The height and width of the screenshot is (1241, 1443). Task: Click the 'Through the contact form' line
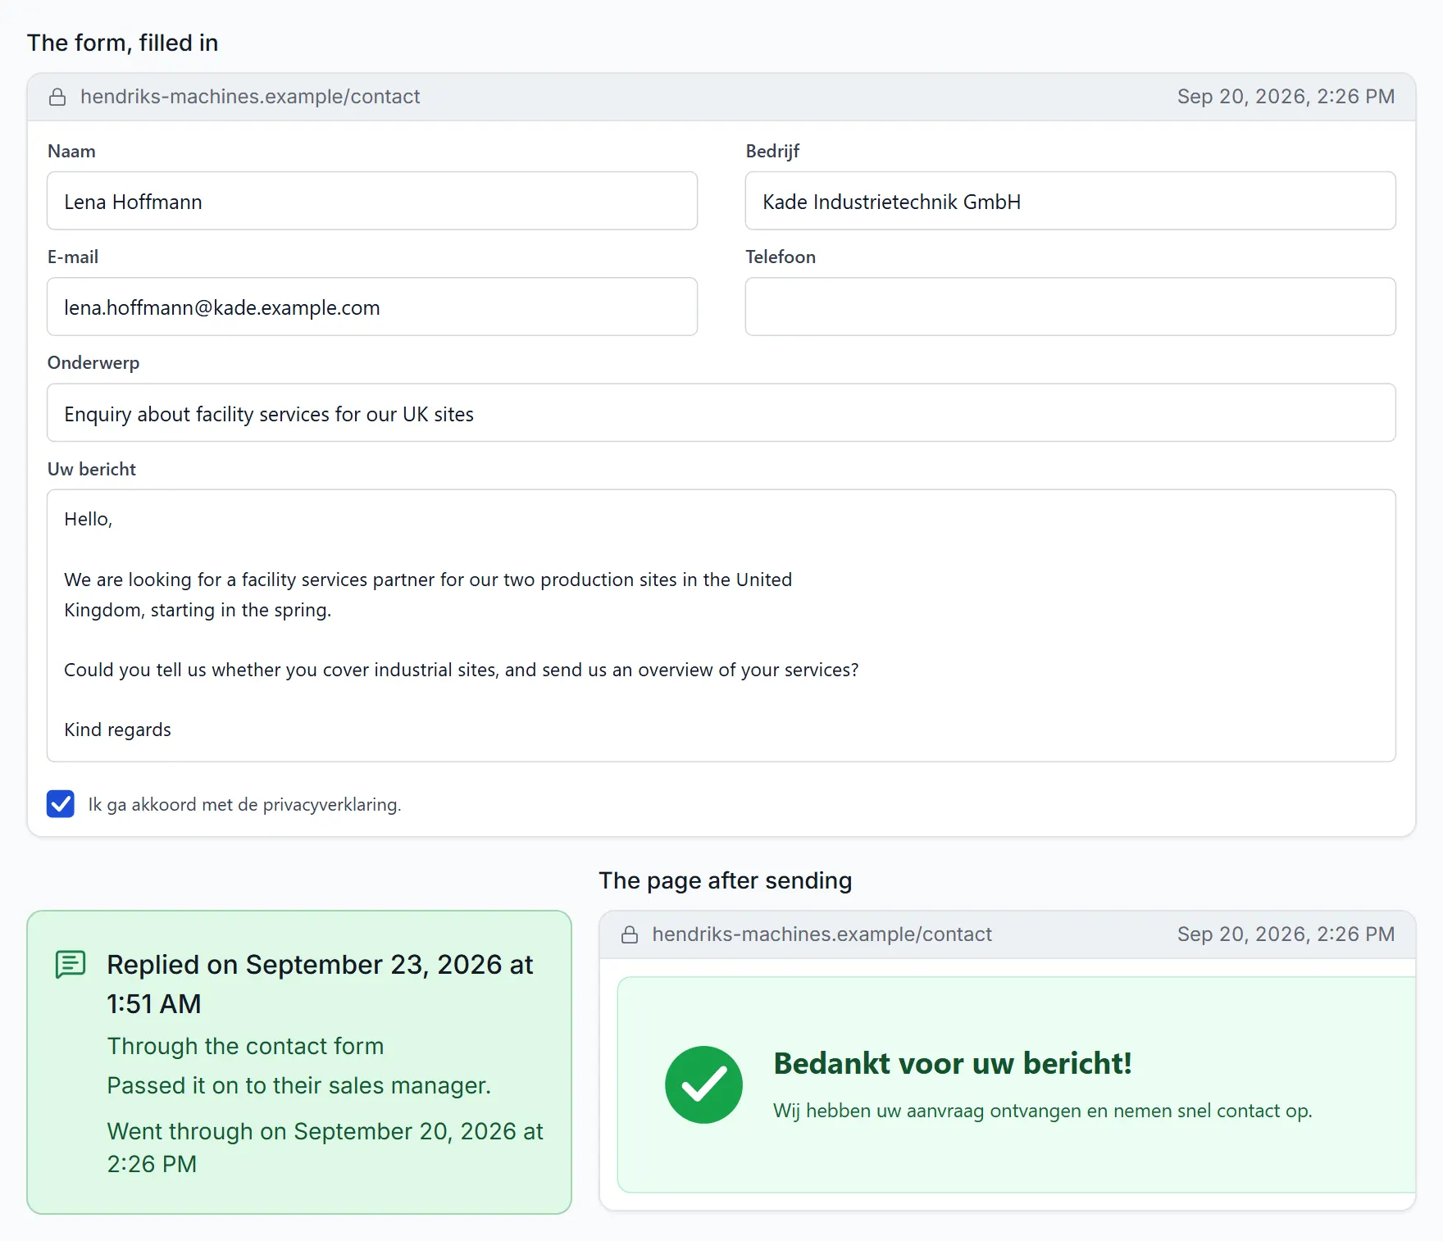point(245,1046)
